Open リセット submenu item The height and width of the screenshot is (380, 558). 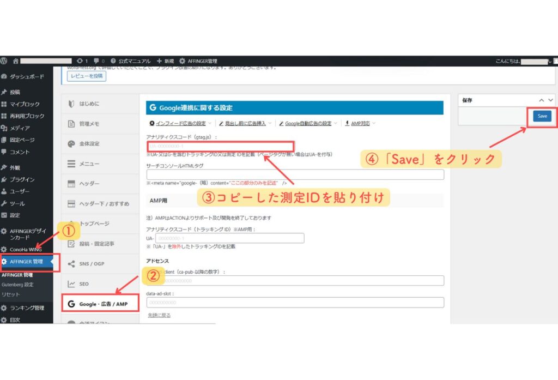(11, 294)
